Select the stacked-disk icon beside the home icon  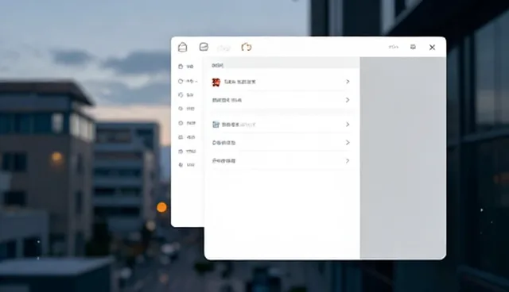pyautogui.click(x=204, y=47)
